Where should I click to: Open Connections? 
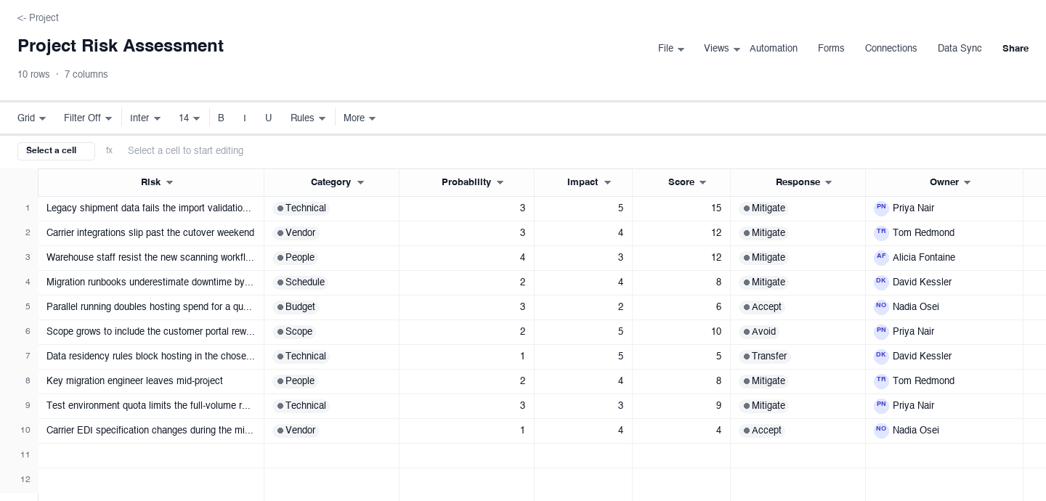pos(891,49)
